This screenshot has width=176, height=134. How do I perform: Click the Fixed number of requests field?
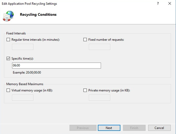(99, 47)
